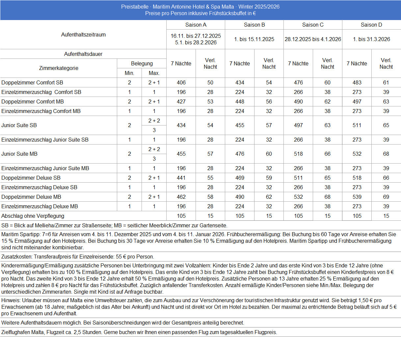
Task: Select the Doppelzimmer Deluxe MB row label
Action: (x=31, y=197)
